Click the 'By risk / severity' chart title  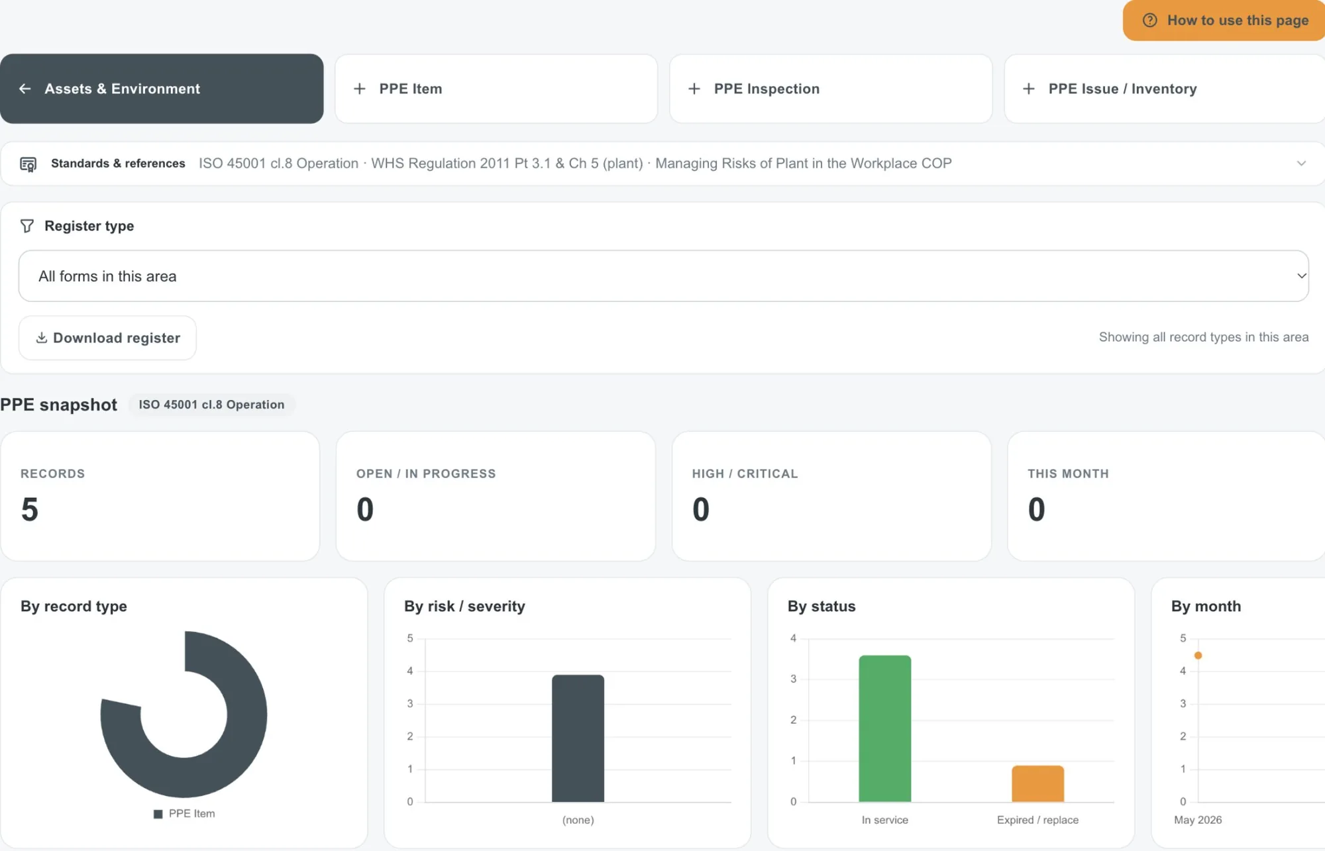[x=464, y=607]
